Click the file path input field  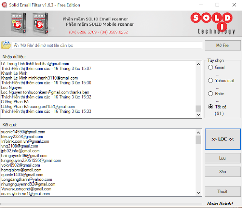107,45
